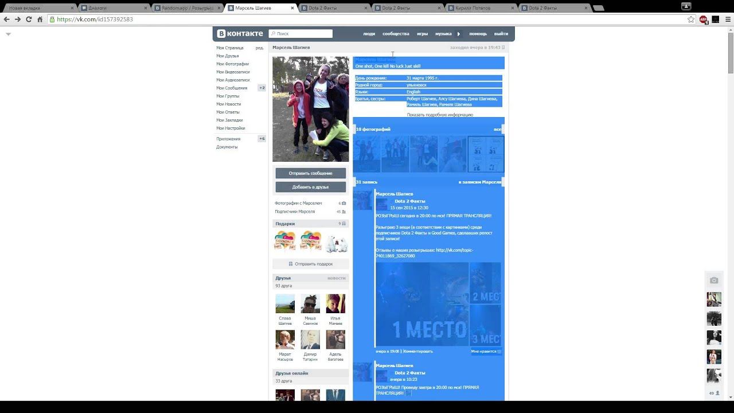This screenshot has height=413, width=734.
Task: Open Мои Аудиозаписи in the sidebar
Action: pos(233,80)
